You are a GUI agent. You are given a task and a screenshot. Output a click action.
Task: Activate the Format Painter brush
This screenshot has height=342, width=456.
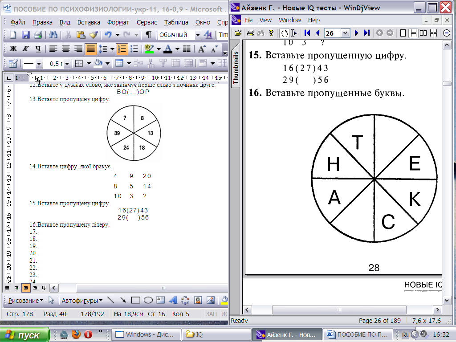click(94, 35)
